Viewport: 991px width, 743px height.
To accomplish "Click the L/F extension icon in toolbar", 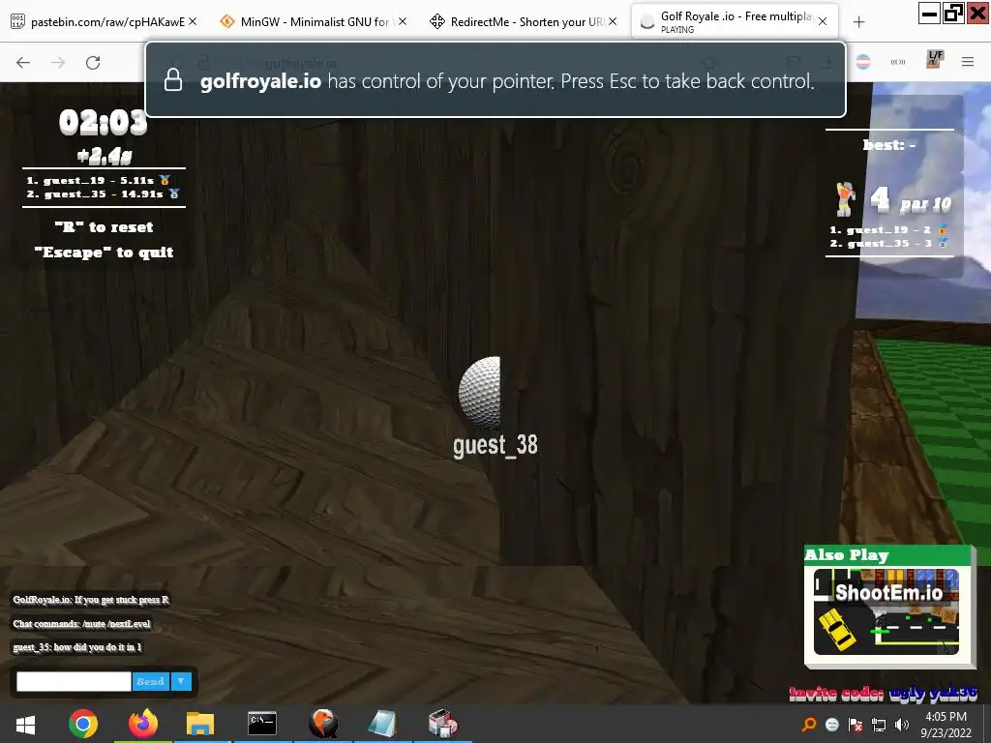I will [935, 60].
